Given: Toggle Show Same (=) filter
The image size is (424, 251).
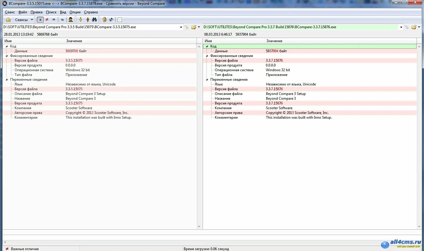Looking at the screenshot, I should pos(54,20).
